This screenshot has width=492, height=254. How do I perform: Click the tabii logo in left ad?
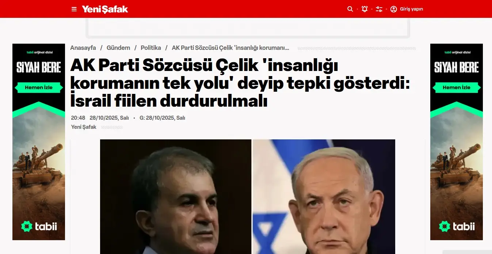(39, 226)
